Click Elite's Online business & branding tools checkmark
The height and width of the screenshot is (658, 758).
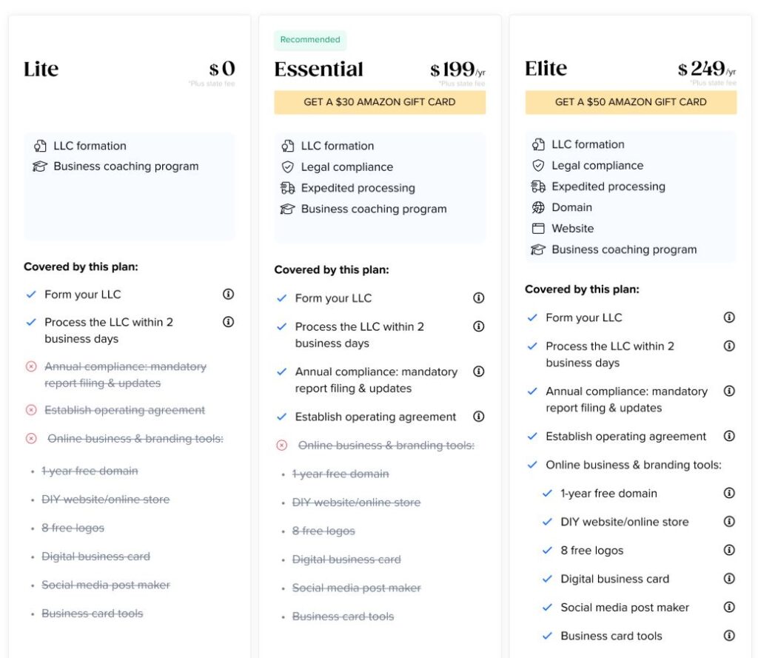point(532,465)
